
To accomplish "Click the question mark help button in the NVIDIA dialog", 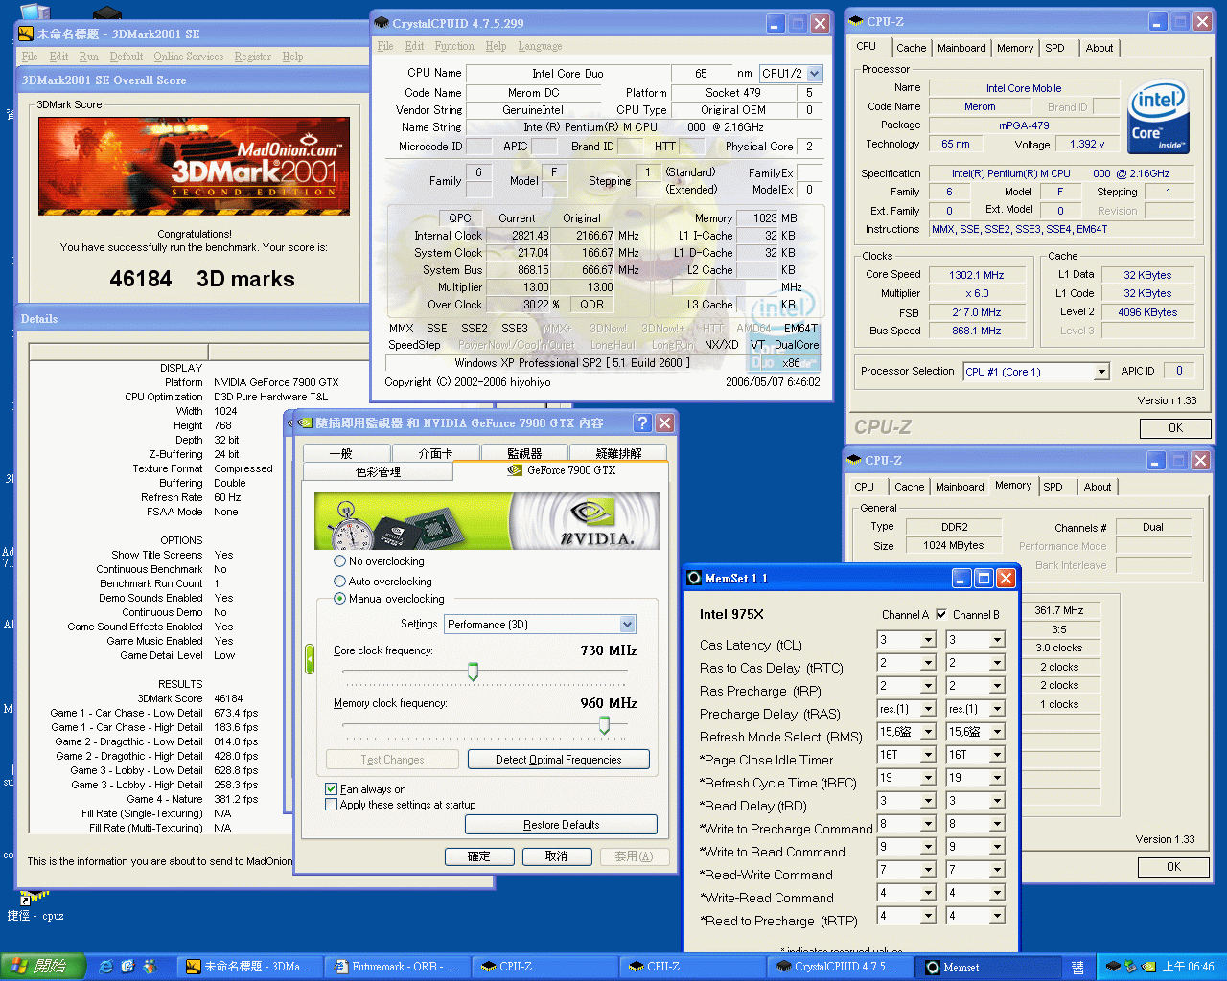I will [x=642, y=422].
